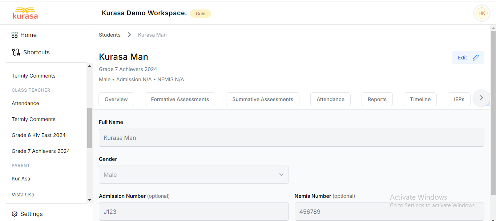This screenshot has height=221, width=496.
Task: Click the Home grid icon
Action: 15,35
